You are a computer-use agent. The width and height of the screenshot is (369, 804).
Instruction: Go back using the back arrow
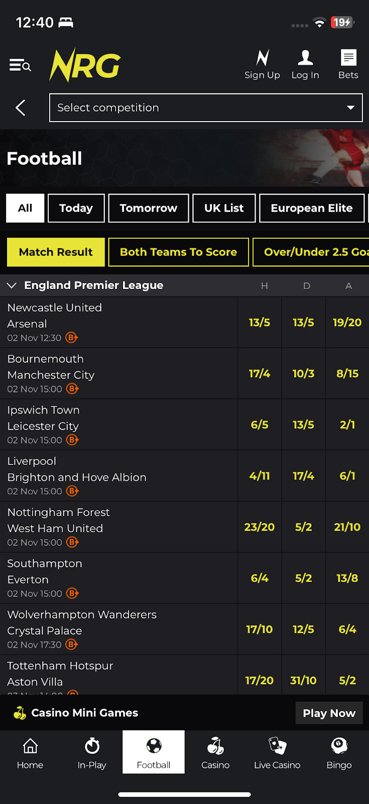point(21,108)
